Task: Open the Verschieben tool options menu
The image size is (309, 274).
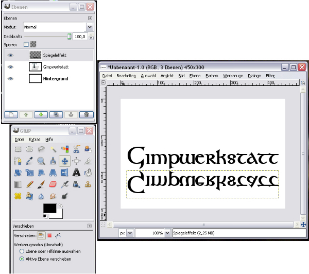Action: 90,226
